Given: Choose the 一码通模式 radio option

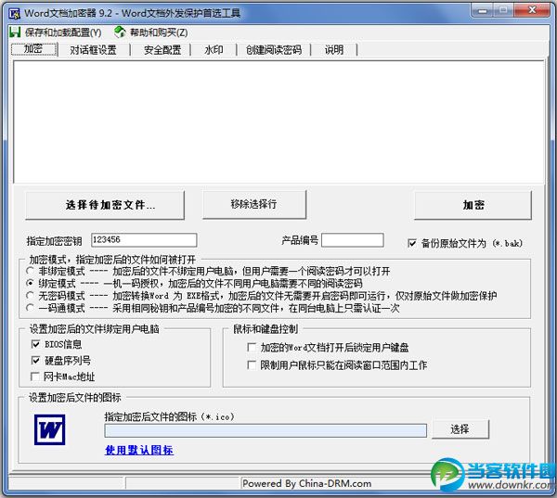Looking at the screenshot, I should click(x=31, y=307).
